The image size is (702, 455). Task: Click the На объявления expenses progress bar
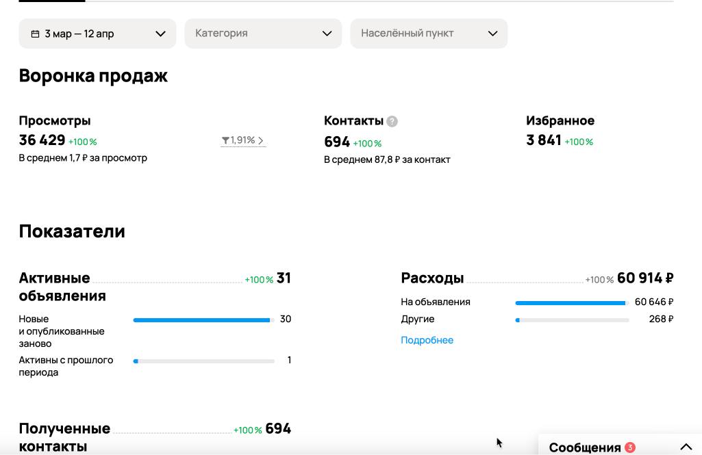[572, 302]
